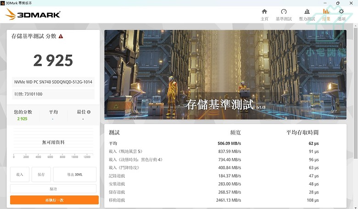Select the Results (結果) bar chart icon

click(x=326, y=11)
